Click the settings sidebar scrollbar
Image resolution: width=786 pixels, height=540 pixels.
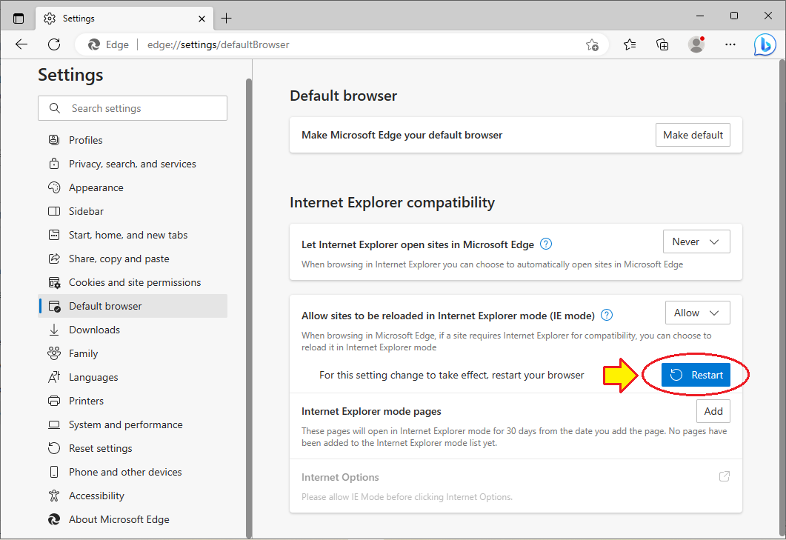click(x=249, y=307)
